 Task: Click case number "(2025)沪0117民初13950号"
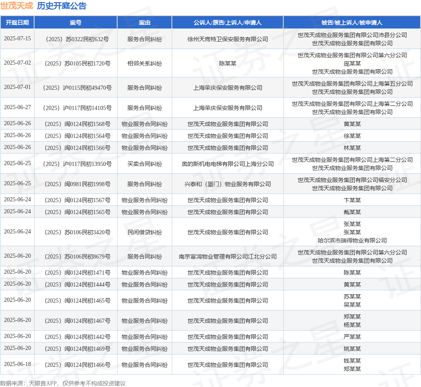click(x=77, y=164)
